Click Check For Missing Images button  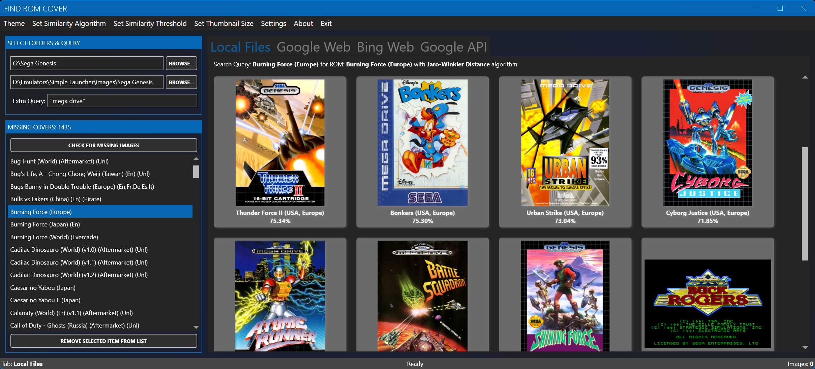104,145
